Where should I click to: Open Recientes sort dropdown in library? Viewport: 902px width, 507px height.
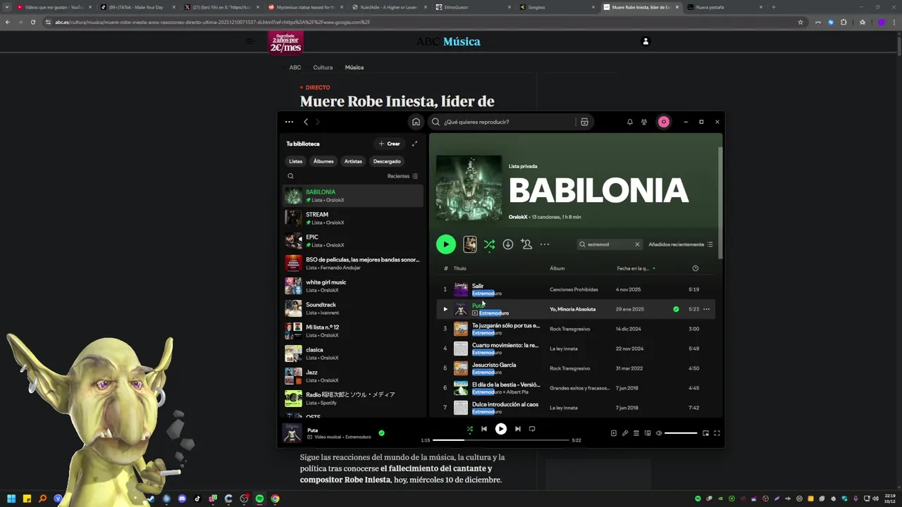402,176
